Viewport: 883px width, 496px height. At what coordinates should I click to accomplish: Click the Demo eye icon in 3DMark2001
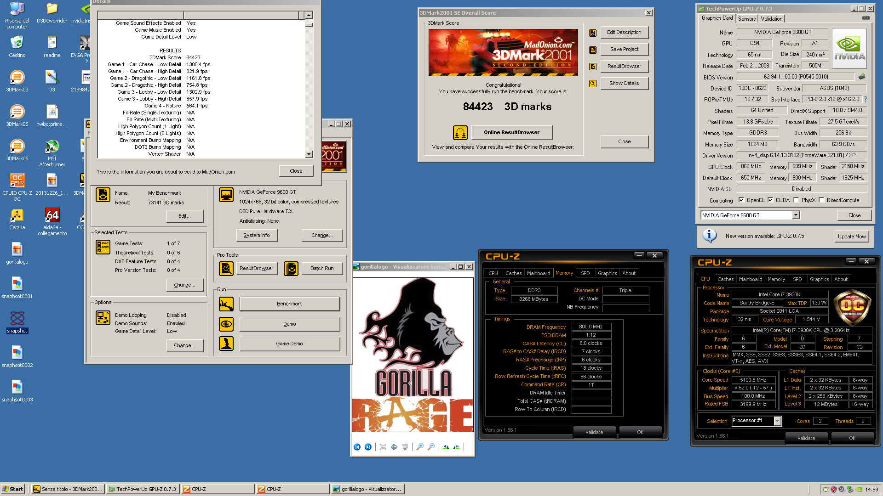tap(226, 324)
